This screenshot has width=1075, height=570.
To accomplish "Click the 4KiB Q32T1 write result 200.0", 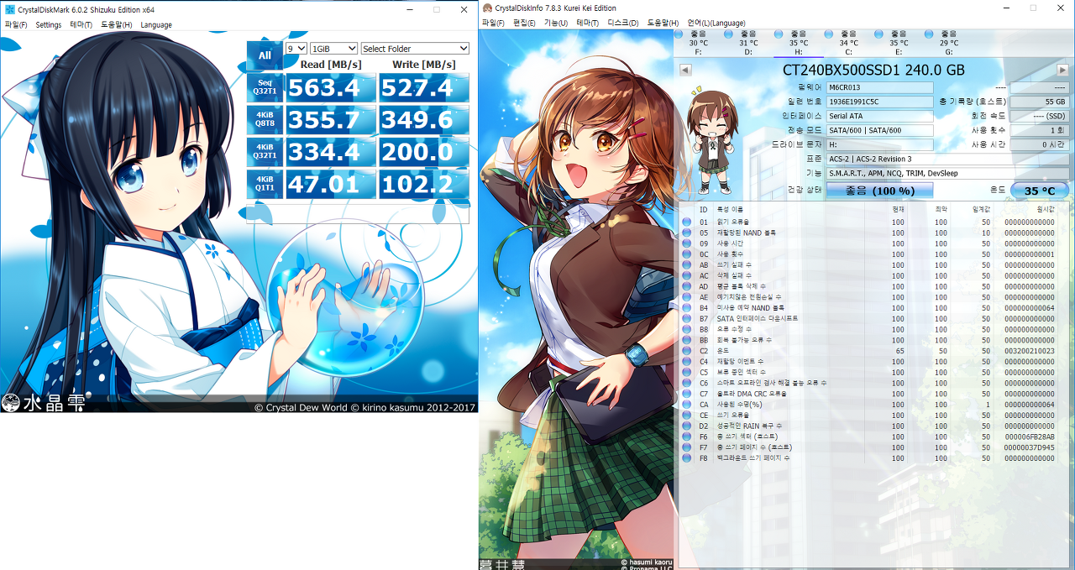I will pyautogui.click(x=424, y=151).
